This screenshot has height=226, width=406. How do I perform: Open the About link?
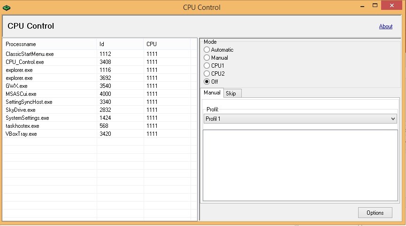pos(385,26)
